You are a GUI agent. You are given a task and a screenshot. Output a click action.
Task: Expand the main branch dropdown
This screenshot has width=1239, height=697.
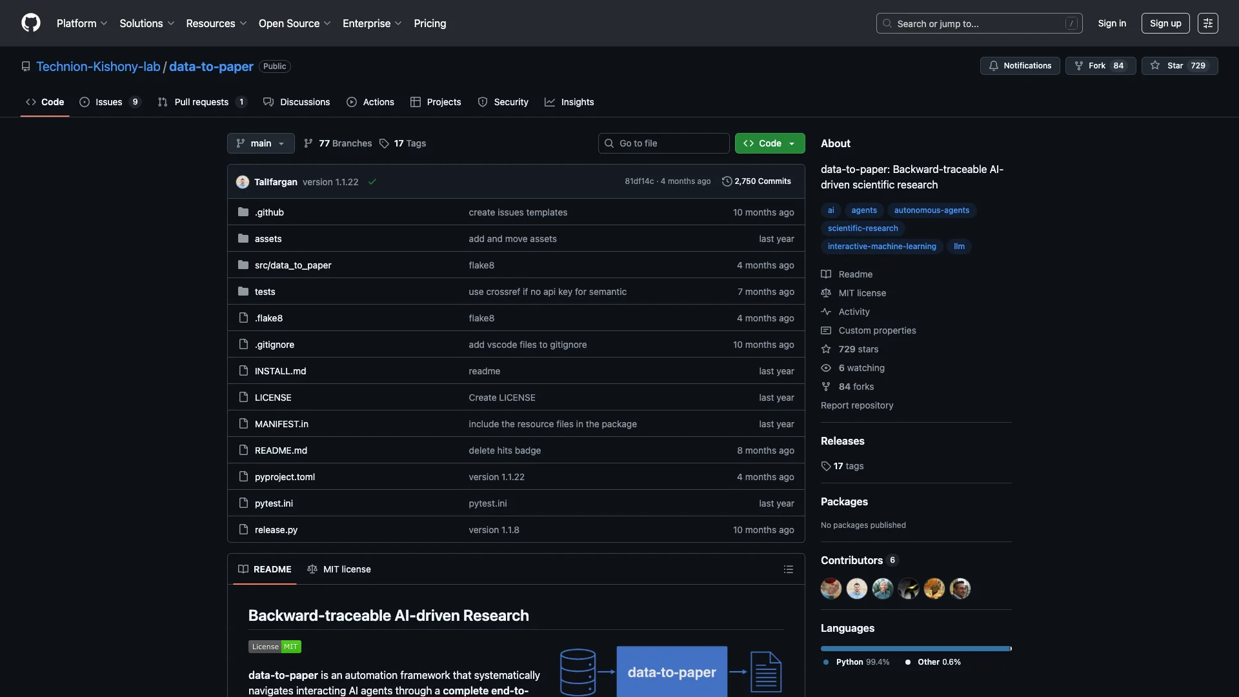(x=261, y=143)
